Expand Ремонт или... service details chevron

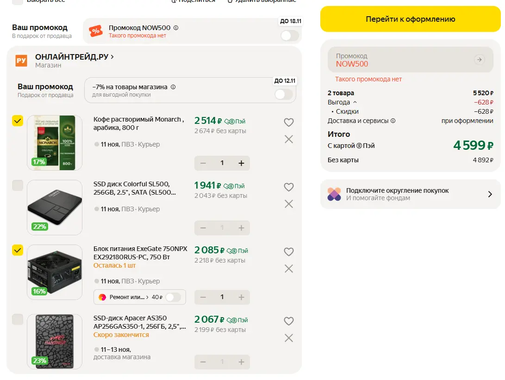pyautogui.click(x=147, y=297)
